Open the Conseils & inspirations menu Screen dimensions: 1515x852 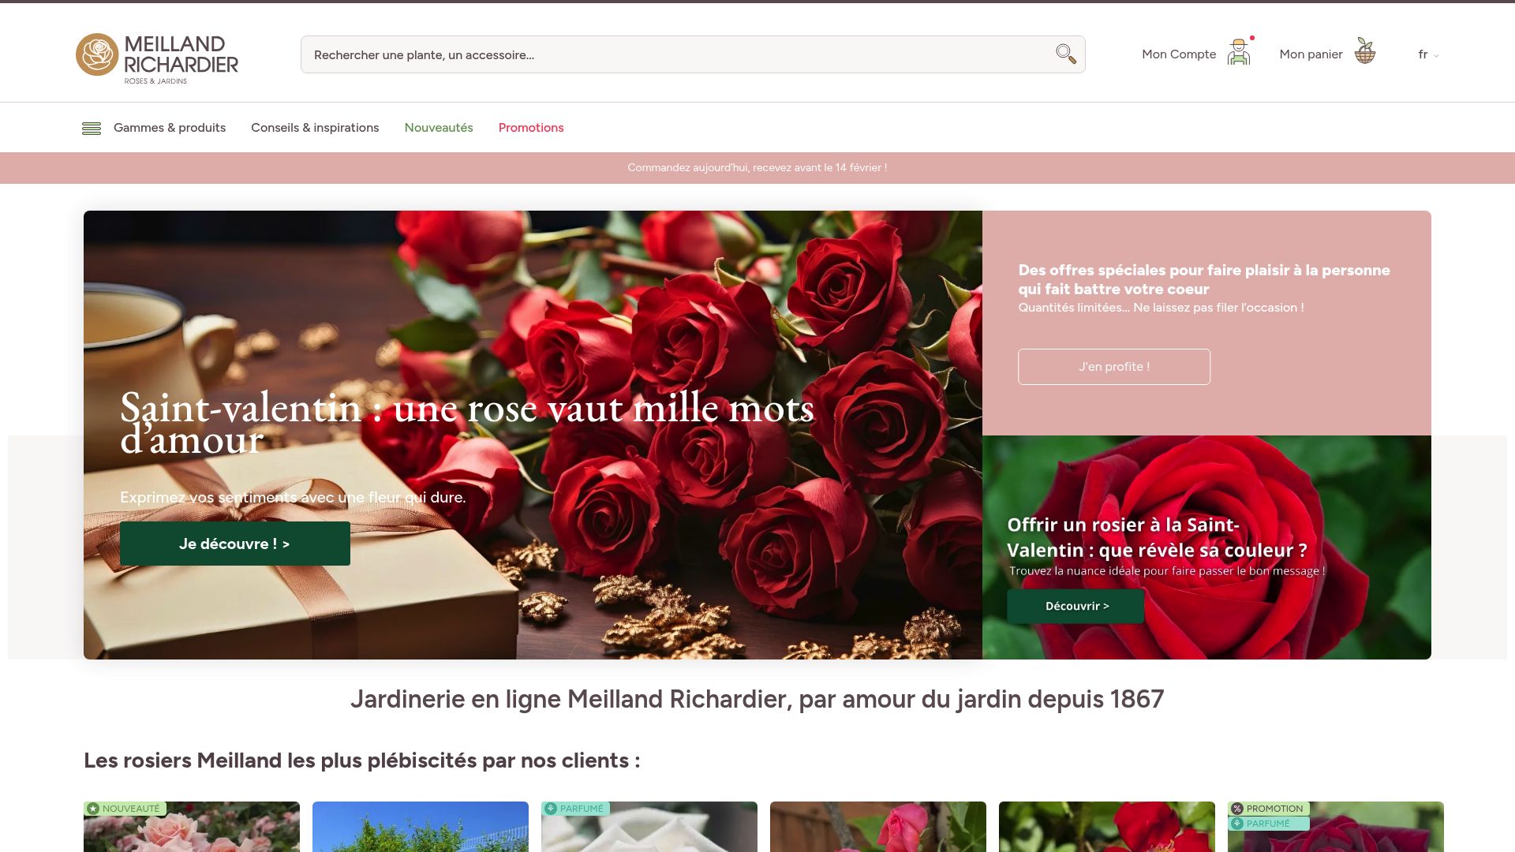[x=315, y=128]
